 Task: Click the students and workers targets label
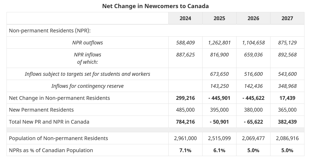pos(88,74)
